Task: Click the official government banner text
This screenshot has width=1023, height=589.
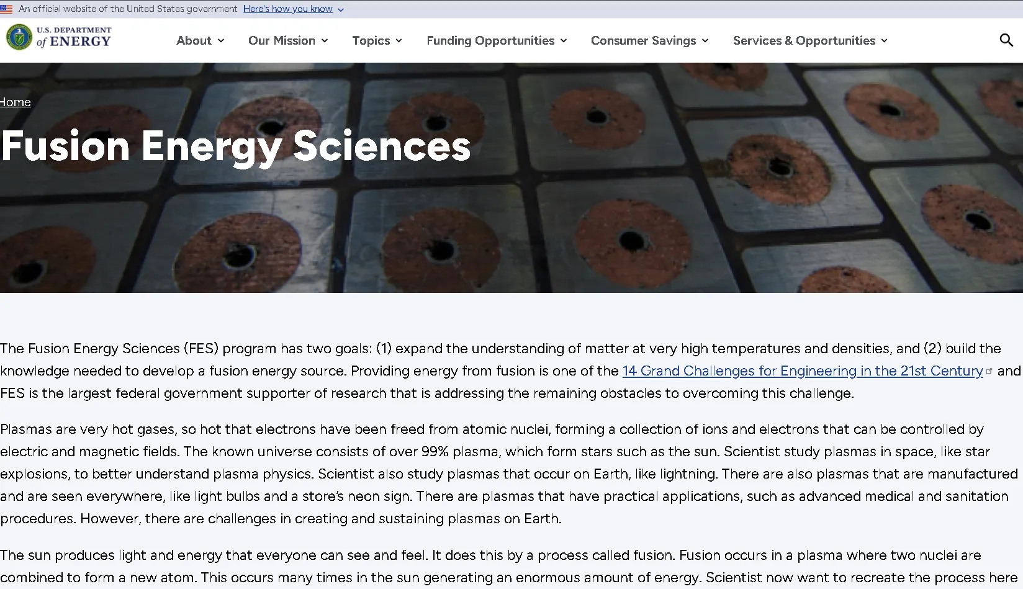Action: pyautogui.click(x=127, y=9)
